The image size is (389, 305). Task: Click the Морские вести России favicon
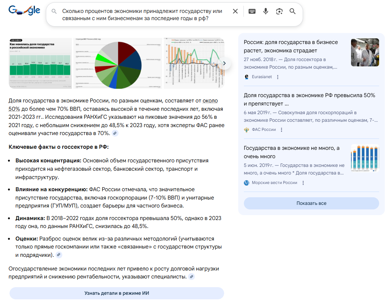point(246,182)
